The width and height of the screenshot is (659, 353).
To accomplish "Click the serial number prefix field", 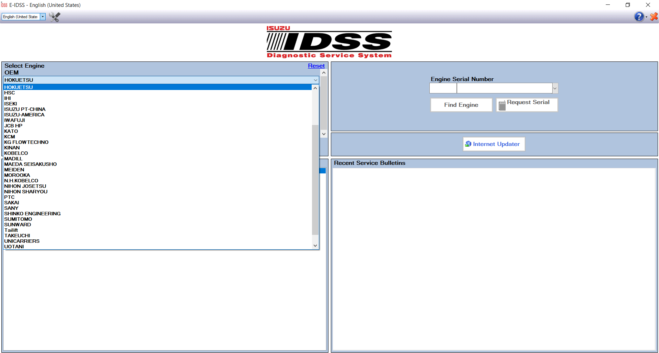I will pyautogui.click(x=443, y=88).
